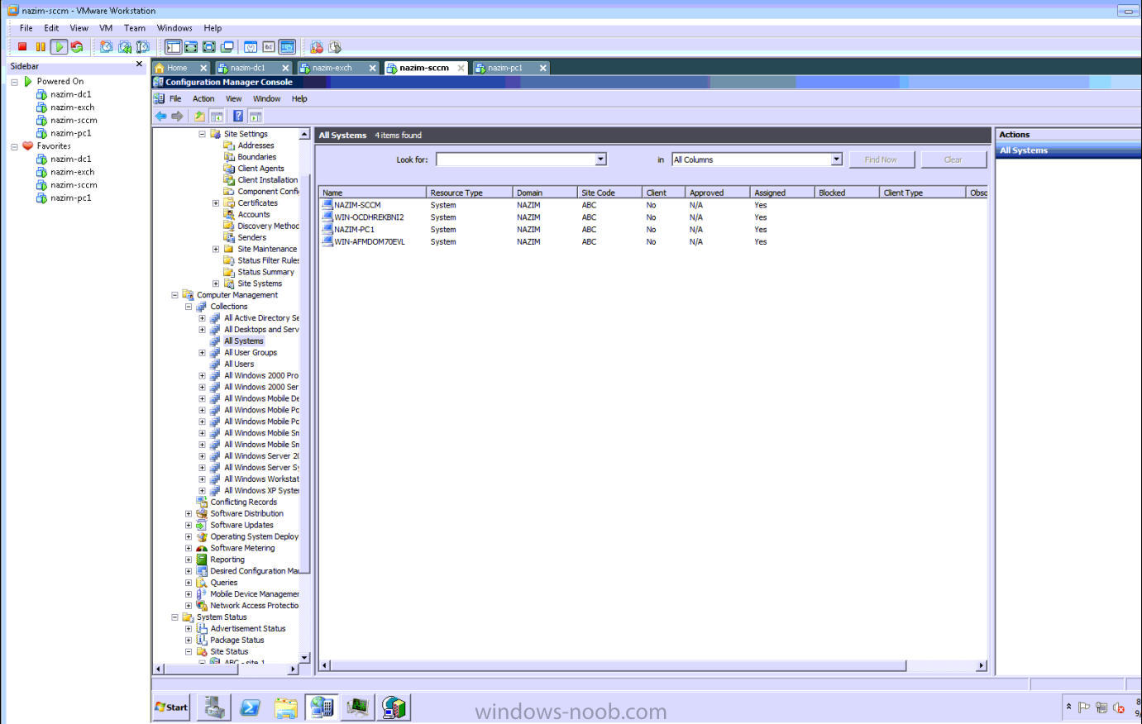The width and height of the screenshot is (1142, 724).
Task: Click the green power on VM icon
Action: click(x=59, y=47)
